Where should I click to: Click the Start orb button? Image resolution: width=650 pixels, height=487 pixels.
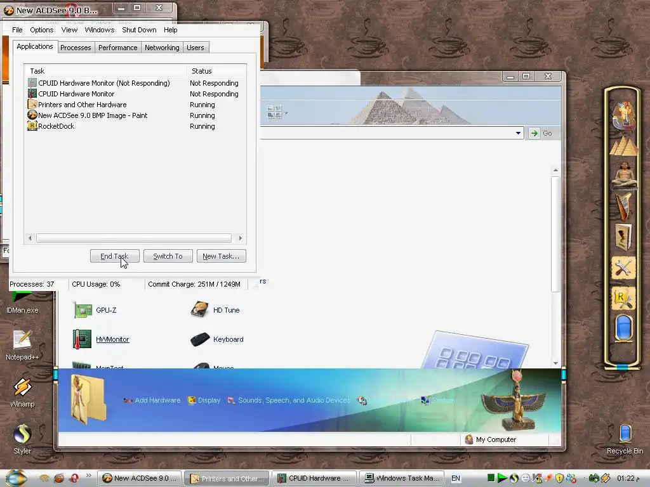click(x=17, y=478)
